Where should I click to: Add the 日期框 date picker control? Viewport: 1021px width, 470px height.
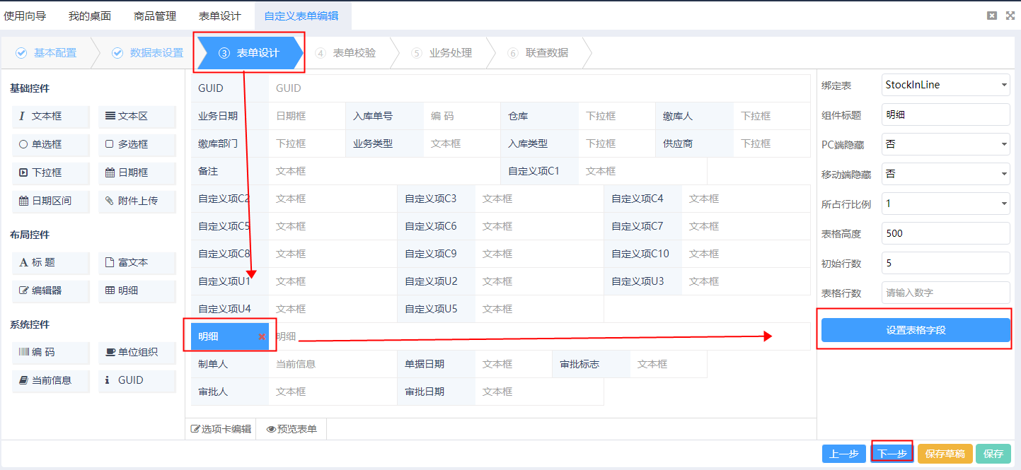tap(137, 172)
